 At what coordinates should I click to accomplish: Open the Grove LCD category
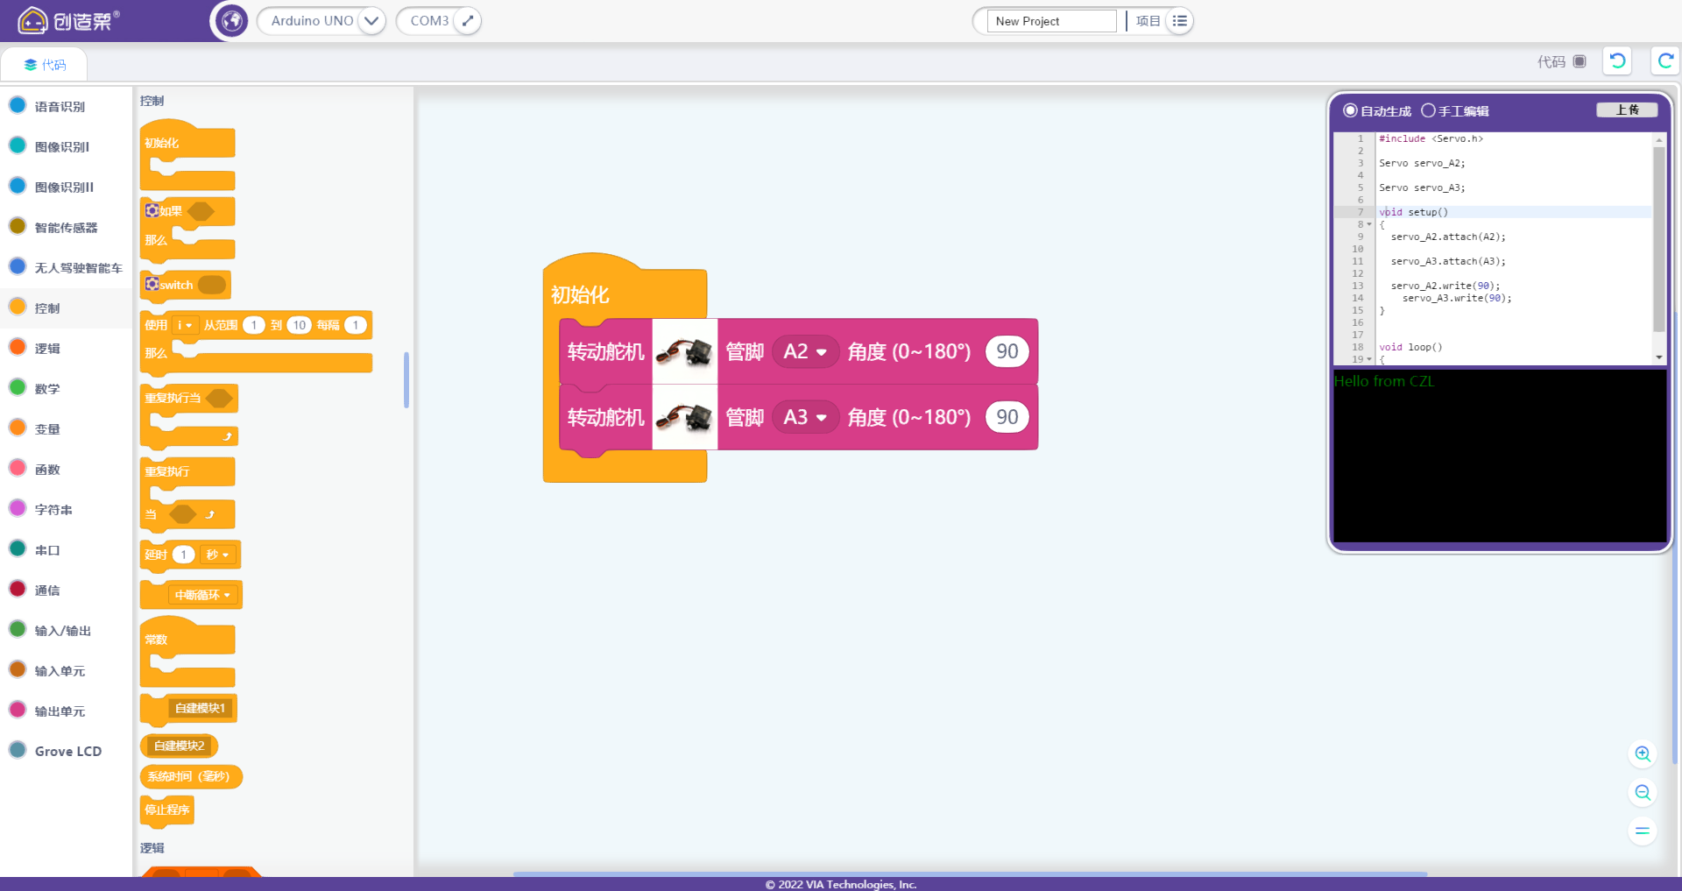(67, 752)
